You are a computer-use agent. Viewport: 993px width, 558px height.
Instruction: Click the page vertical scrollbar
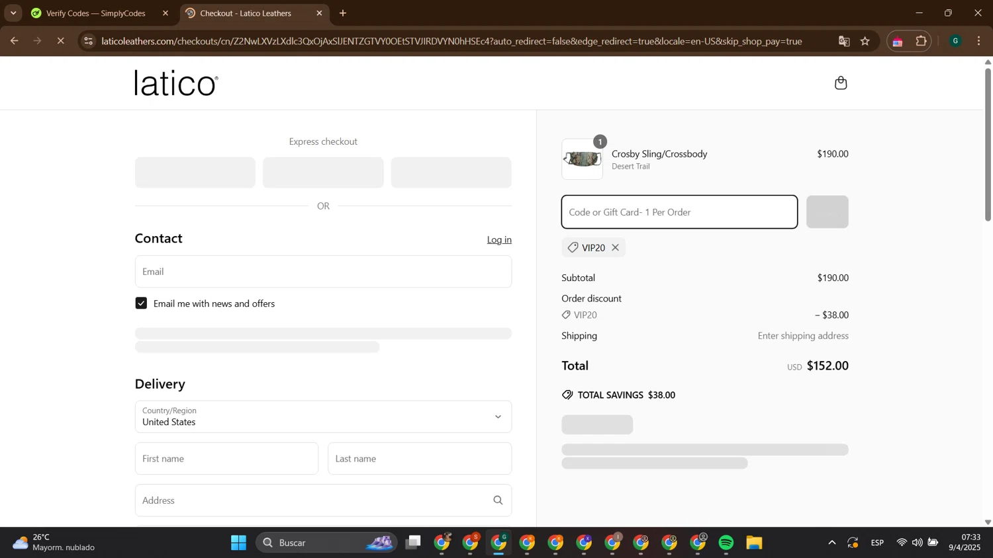988,144
